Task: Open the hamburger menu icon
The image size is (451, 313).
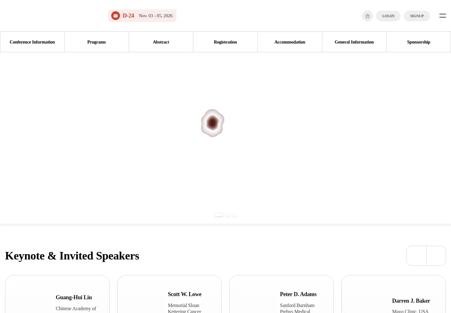Action: pyautogui.click(x=443, y=16)
